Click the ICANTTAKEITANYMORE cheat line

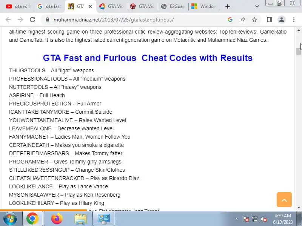[60, 112]
